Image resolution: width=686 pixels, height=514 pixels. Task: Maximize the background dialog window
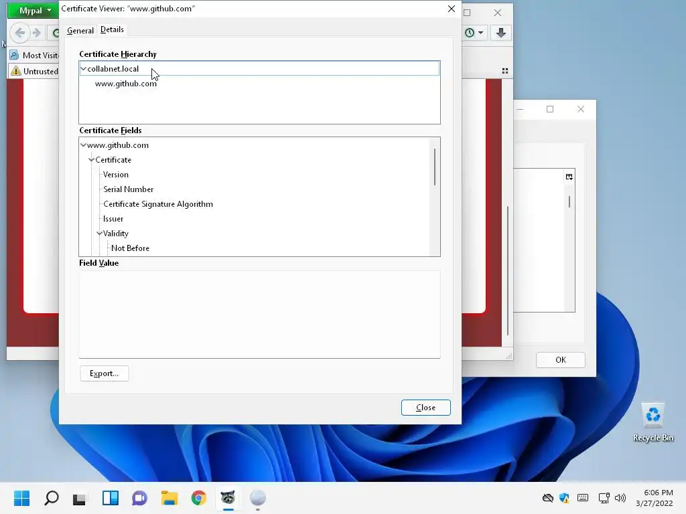pos(550,109)
